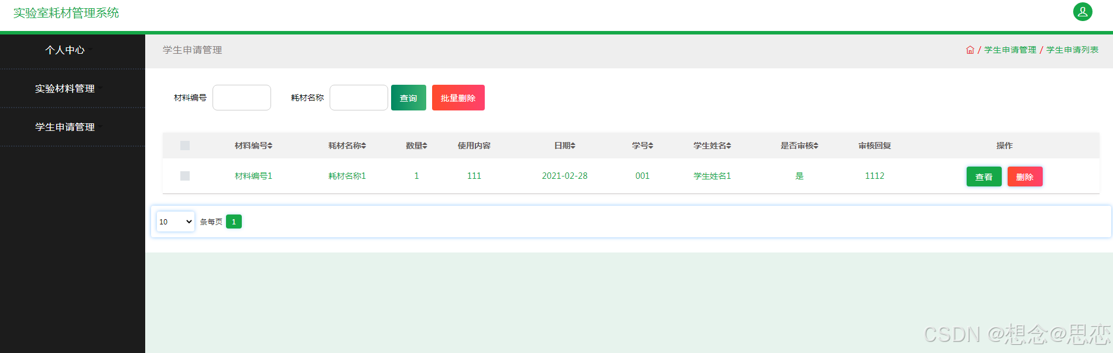This screenshot has height=353, width=1113.
Task: Open 学生申请管理 breadcrumb link
Action: point(1011,50)
